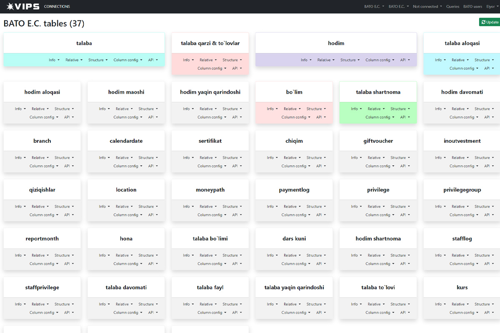Click the paymentlog table title
The height and width of the screenshot is (333, 500).
point(294,190)
